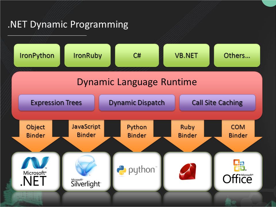
Task: Click the red Ruby gem logo
Action: click(187, 171)
